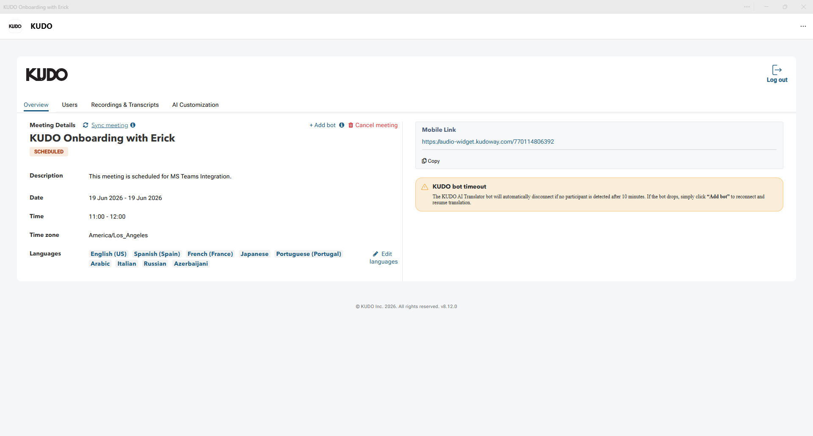Select the Italian language tag

[127, 264]
